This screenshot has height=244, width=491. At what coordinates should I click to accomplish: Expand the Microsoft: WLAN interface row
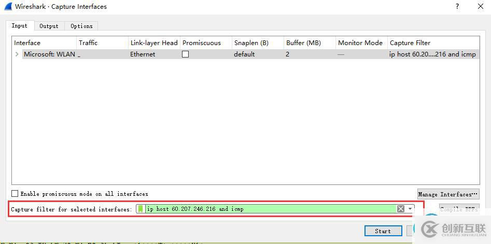(17, 54)
